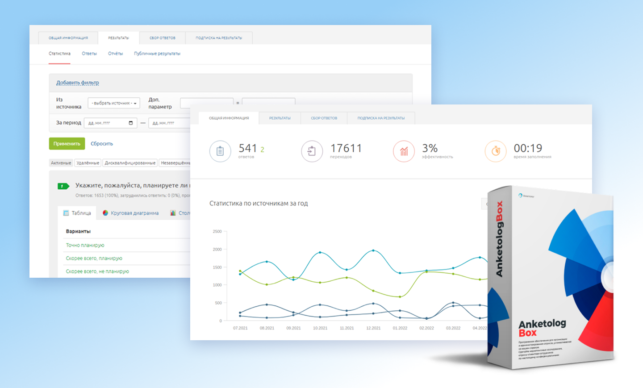The height and width of the screenshot is (388, 643).
Task: Click the 17611 transitions count
Action: pos(346,148)
